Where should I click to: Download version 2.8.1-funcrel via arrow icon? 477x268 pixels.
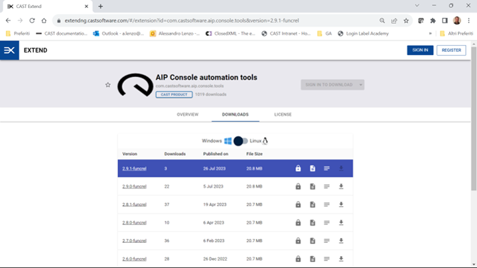point(341,204)
